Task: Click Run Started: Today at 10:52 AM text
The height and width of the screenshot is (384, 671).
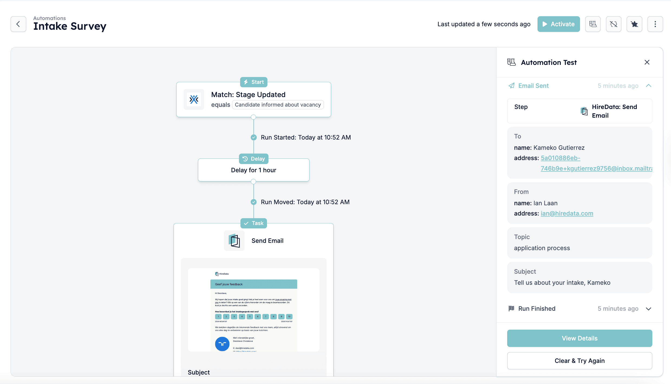Action: (x=306, y=137)
